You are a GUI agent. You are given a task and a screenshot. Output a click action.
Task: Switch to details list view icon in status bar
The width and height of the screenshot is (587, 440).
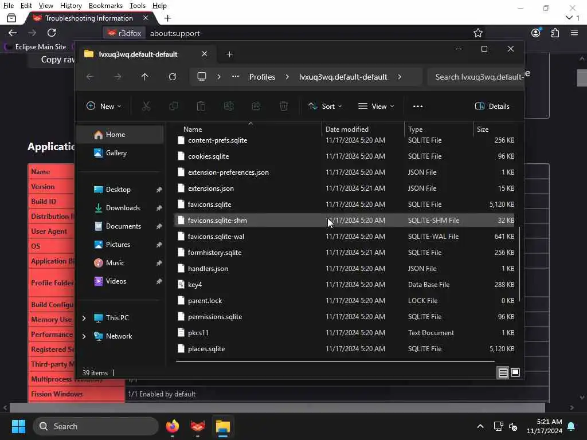click(503, 372)
